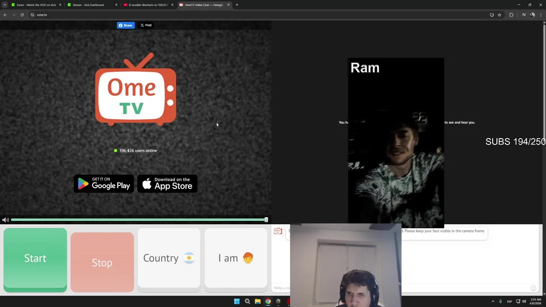Show hidden system tray icons
This screenshot has height=307, width=546.
pos(493,301)
